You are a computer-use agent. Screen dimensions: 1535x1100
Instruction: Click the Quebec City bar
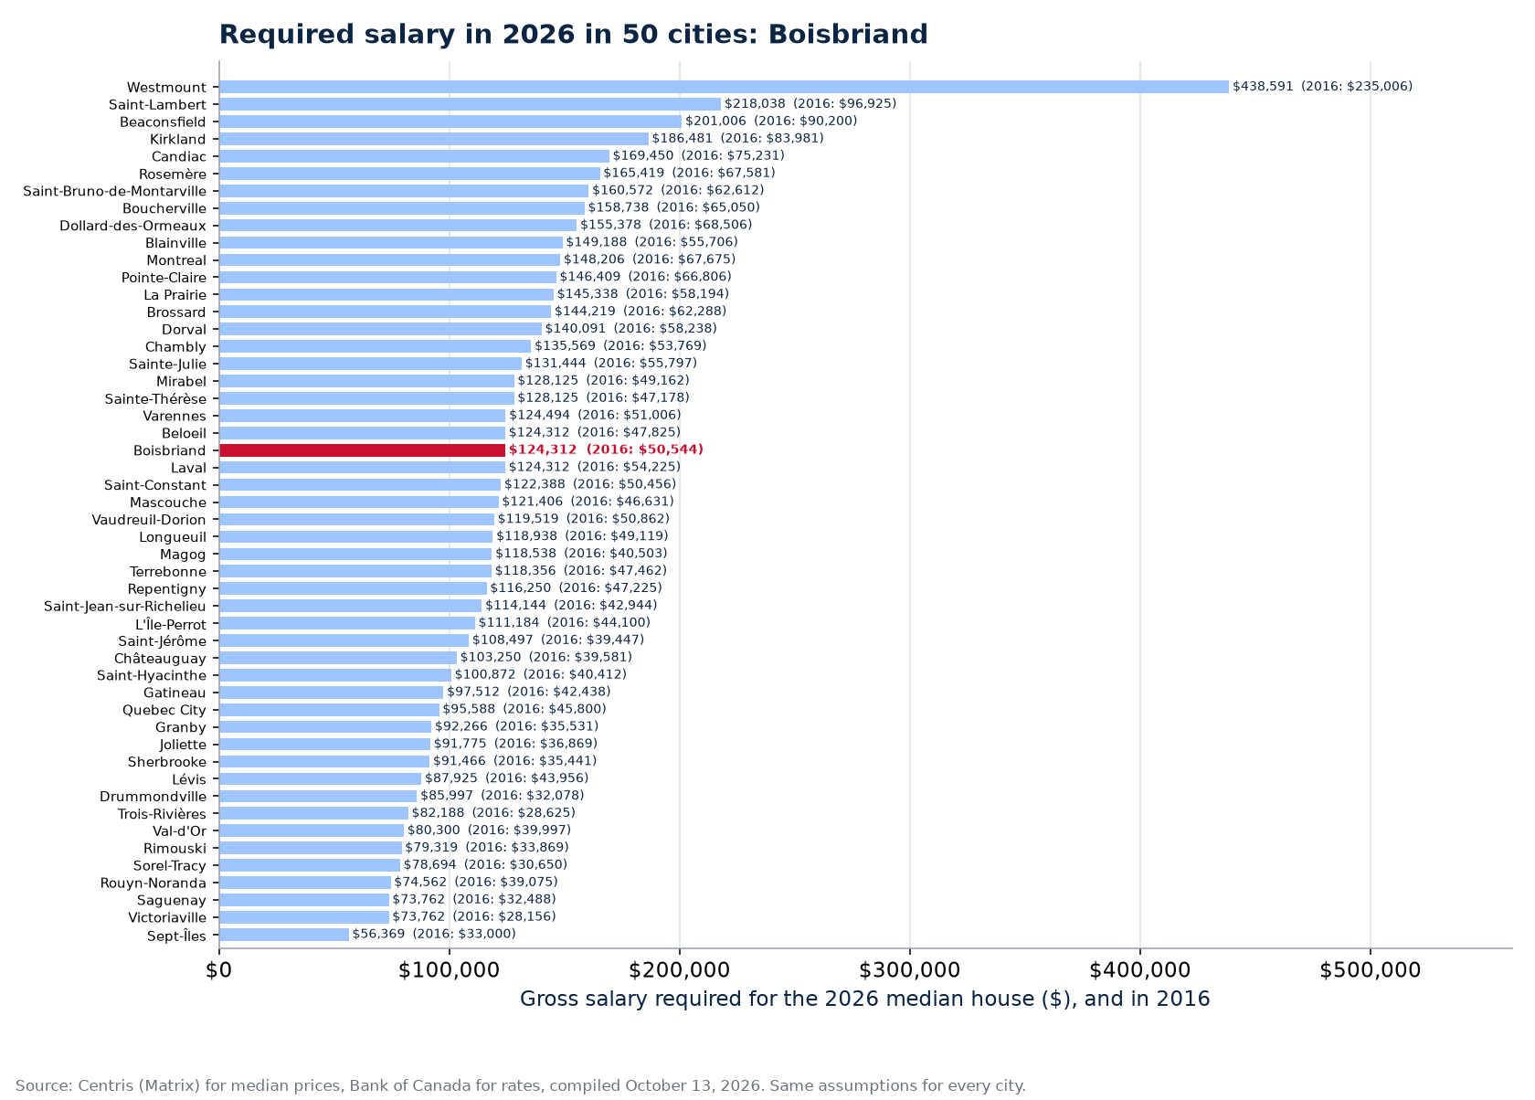click(329, 710)
